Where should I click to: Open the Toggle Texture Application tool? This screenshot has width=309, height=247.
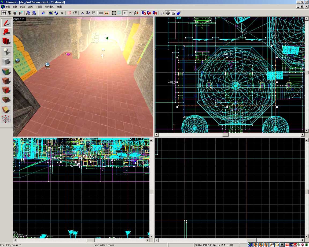pyautogui.click(x=6, y=71)
